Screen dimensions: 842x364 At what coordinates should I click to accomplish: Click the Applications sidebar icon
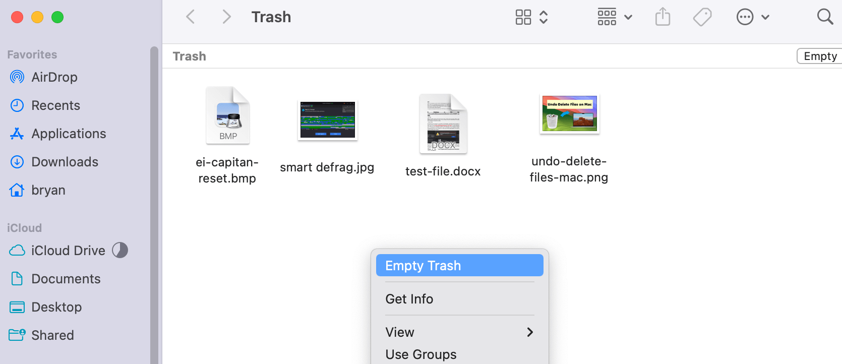point(17,134)
